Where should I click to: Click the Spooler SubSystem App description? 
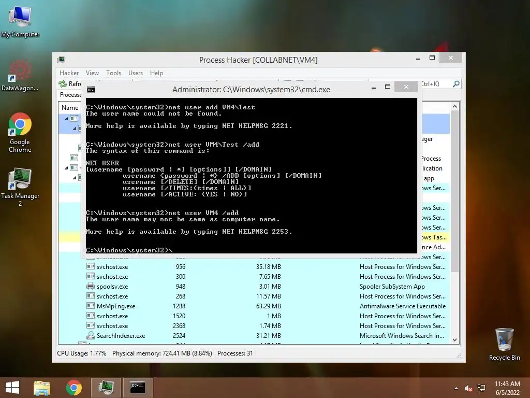coord(392,286)
